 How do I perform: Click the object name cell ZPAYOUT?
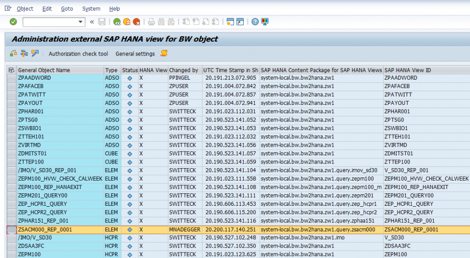coord(60,103)
